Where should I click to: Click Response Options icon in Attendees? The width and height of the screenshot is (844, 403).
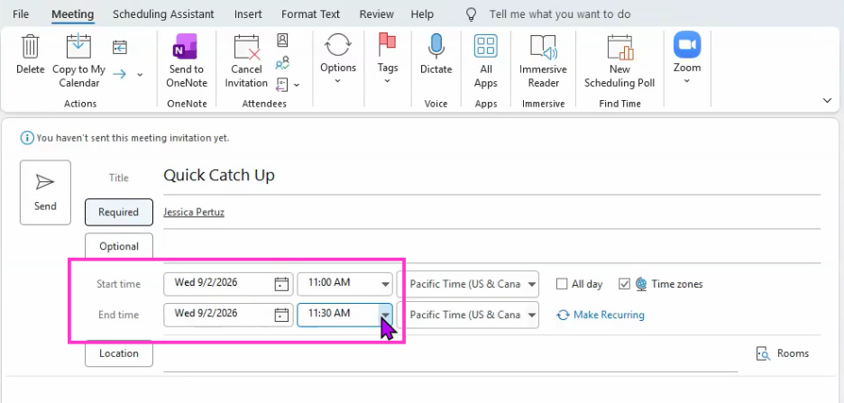point(282,85)
